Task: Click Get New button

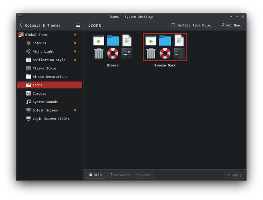Action: 231,25
